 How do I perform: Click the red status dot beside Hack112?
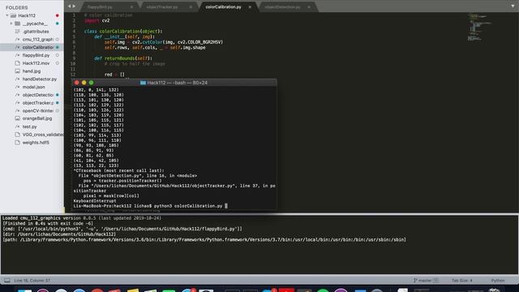[x=58, y=15]
